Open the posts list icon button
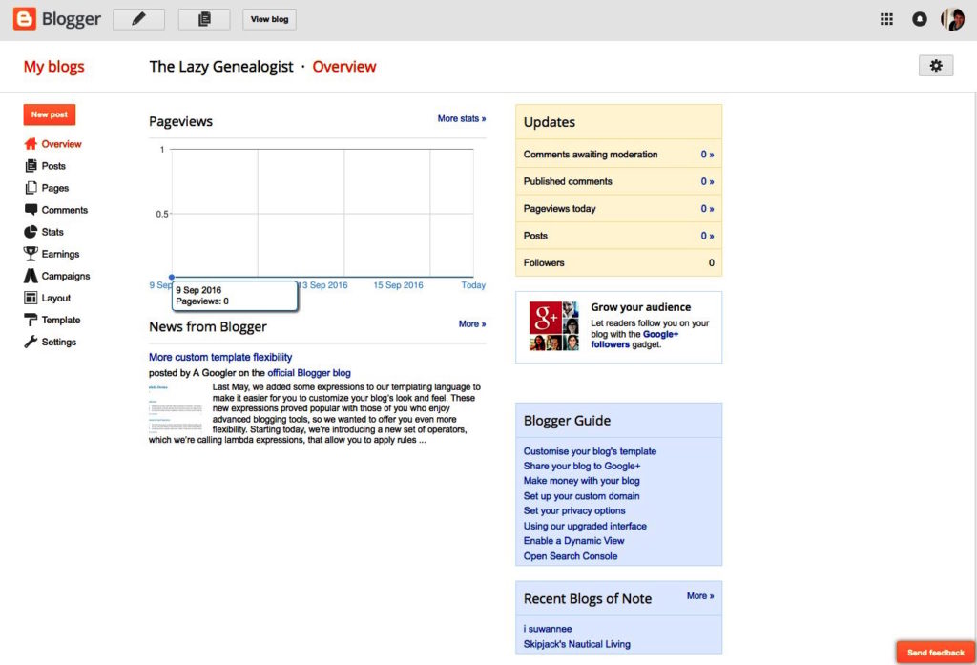 click(x=204, y=19)
